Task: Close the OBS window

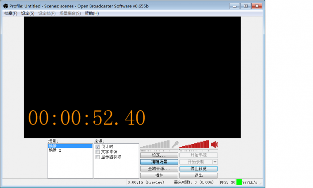Action: tap(257, 6)
